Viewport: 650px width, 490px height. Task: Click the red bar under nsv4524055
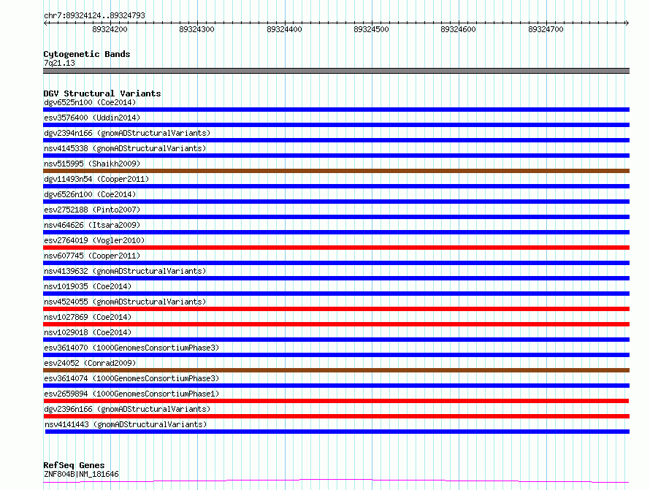[x=336, y=309]
